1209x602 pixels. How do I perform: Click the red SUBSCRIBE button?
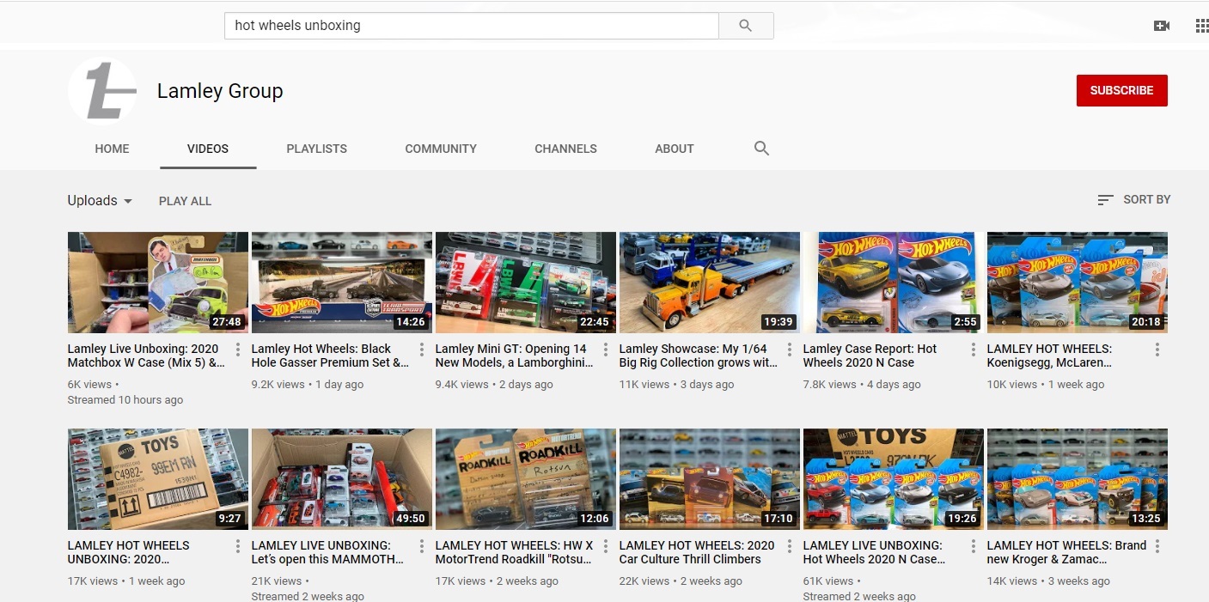tap(1121, 90)
